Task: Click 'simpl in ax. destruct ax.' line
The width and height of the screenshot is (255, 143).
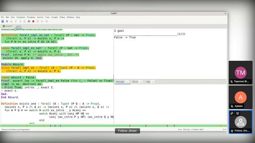Action: coord(22,84)
